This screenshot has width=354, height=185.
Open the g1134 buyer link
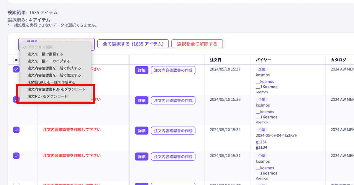point(261,142)
